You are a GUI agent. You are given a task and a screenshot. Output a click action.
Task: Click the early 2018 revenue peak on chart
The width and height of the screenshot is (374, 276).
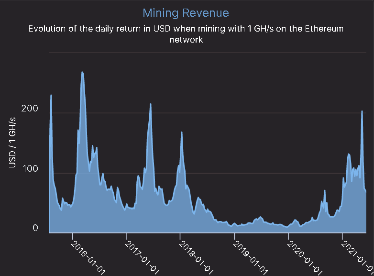click(182, 132)
